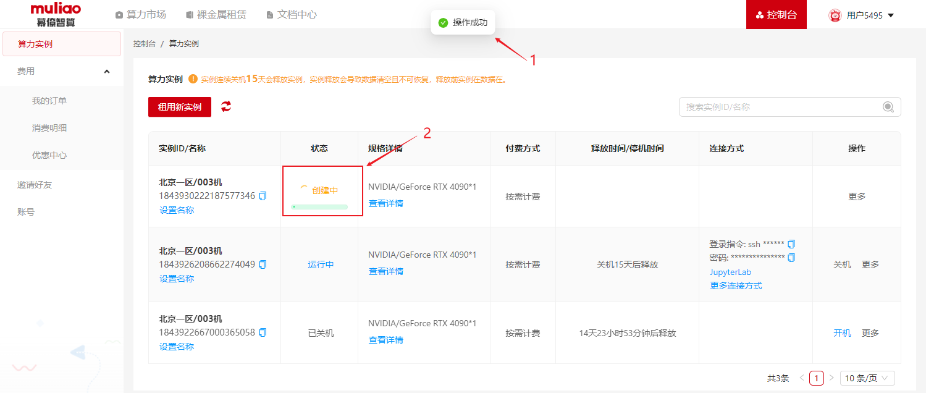
Task: Click the 实例ID/名称 column header
Action: (182, 148)
